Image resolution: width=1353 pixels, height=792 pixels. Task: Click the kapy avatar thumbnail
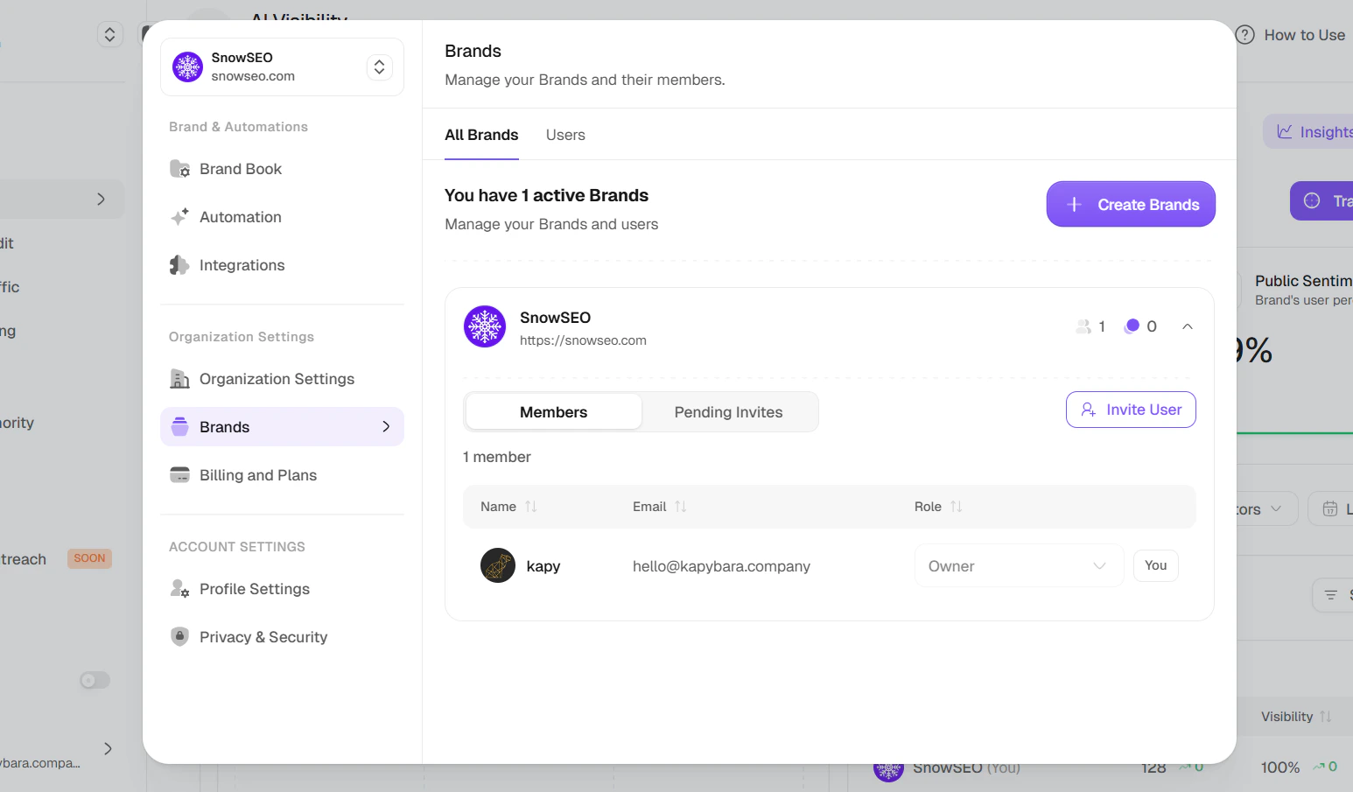(x=497, y=565)
